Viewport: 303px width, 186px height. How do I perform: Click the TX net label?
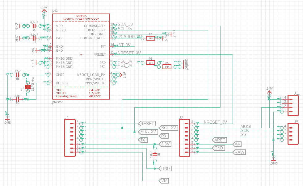tap(143, 140)
